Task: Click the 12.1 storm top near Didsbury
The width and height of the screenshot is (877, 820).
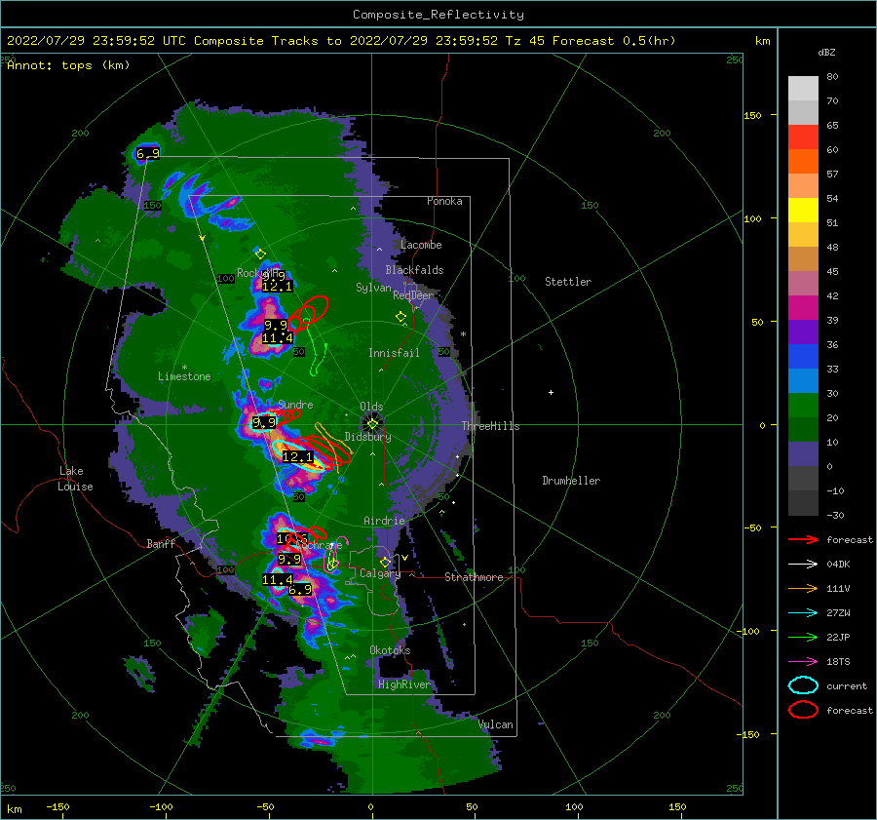Action: point(297,457)
